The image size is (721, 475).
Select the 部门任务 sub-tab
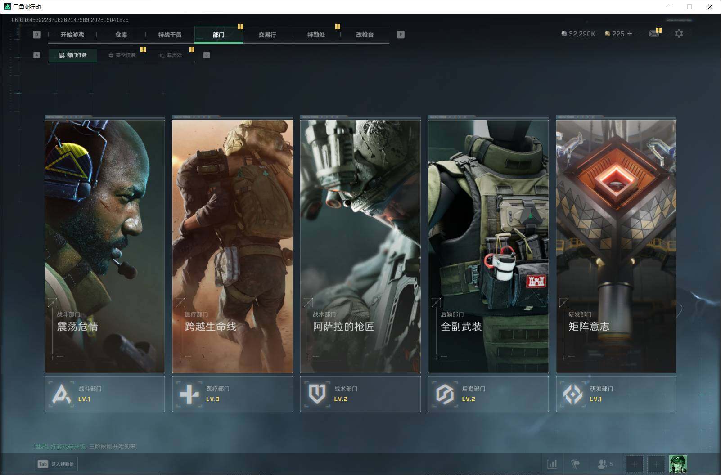pos(73,55)
